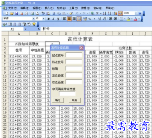Toggle Bold formatting

[49, 19]
